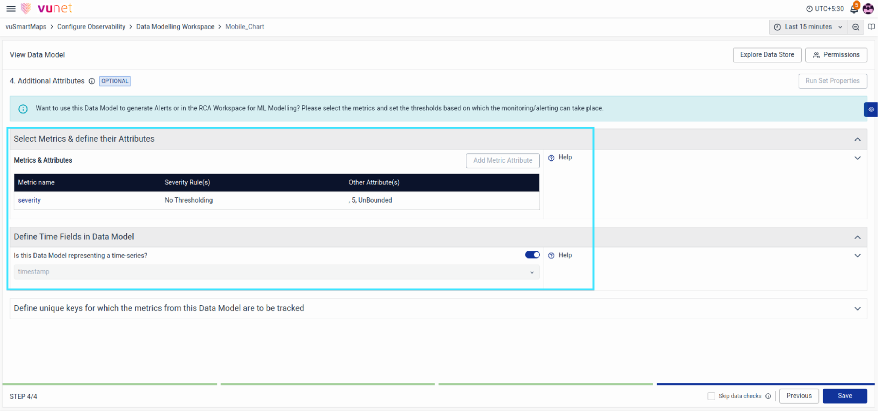
Task: Open the documentation book icon
Action: [x=871, y=27]
